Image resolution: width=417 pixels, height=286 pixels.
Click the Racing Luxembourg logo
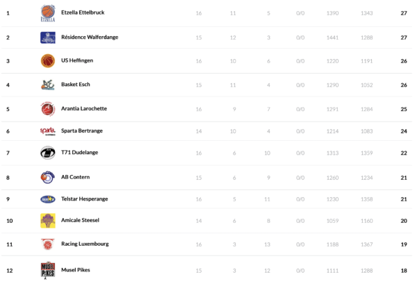[x=47, y=244]
